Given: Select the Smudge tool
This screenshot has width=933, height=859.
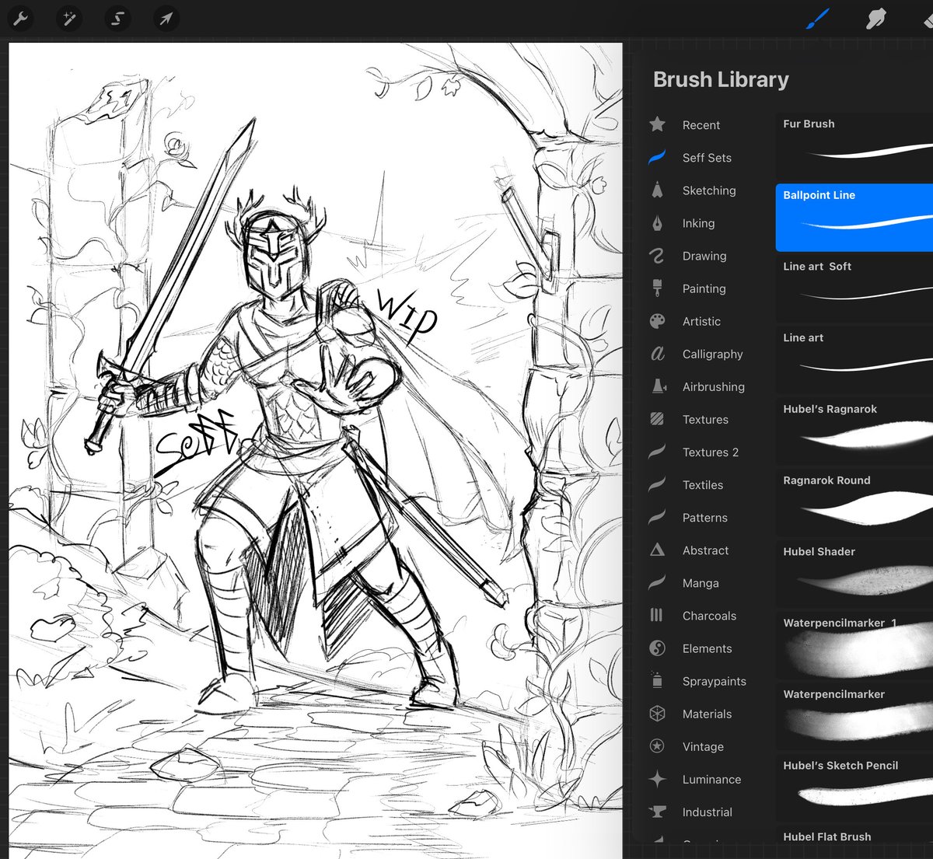Looking at the screenshot, I should coord(877,19).
